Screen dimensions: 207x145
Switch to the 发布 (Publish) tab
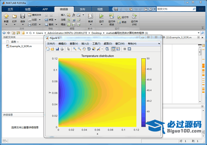coord(83,9)
